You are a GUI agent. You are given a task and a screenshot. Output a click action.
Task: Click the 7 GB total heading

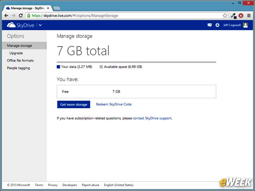[x=83, y=51]
